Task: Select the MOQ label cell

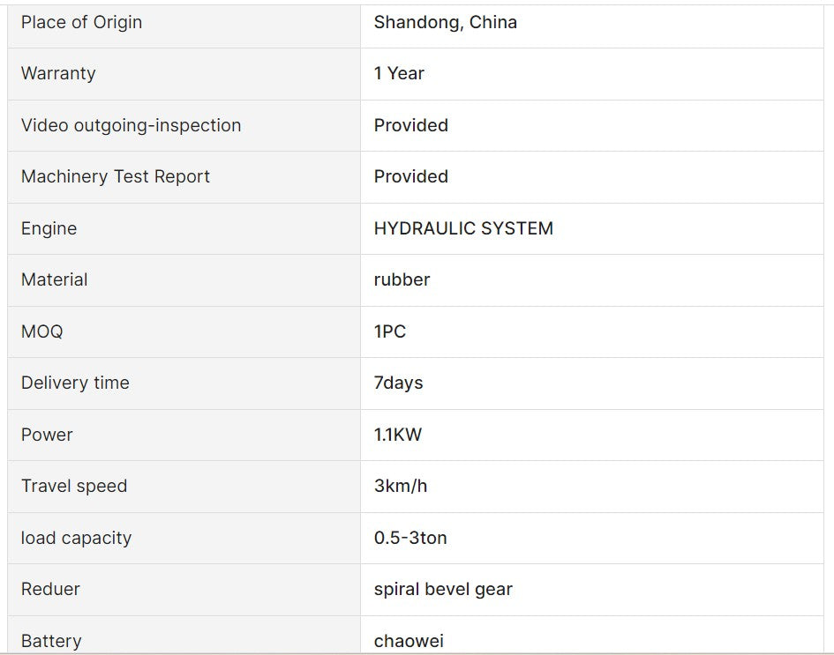Action: point(41,331)
